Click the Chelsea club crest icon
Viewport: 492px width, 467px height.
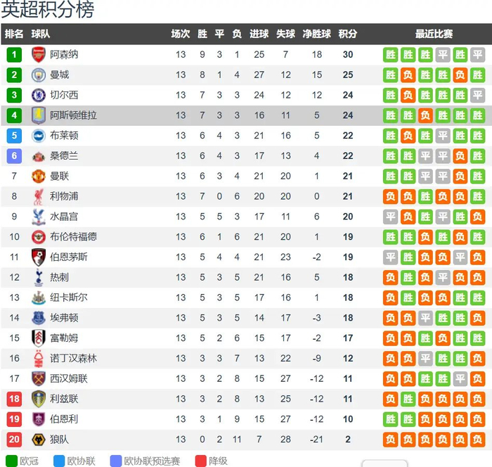point(38,95)
